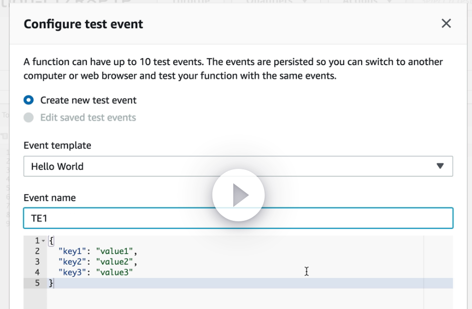Screen dimensions: 472x309
Task: Click line number 4 in the code gutter
Action: tap(37, 272)
